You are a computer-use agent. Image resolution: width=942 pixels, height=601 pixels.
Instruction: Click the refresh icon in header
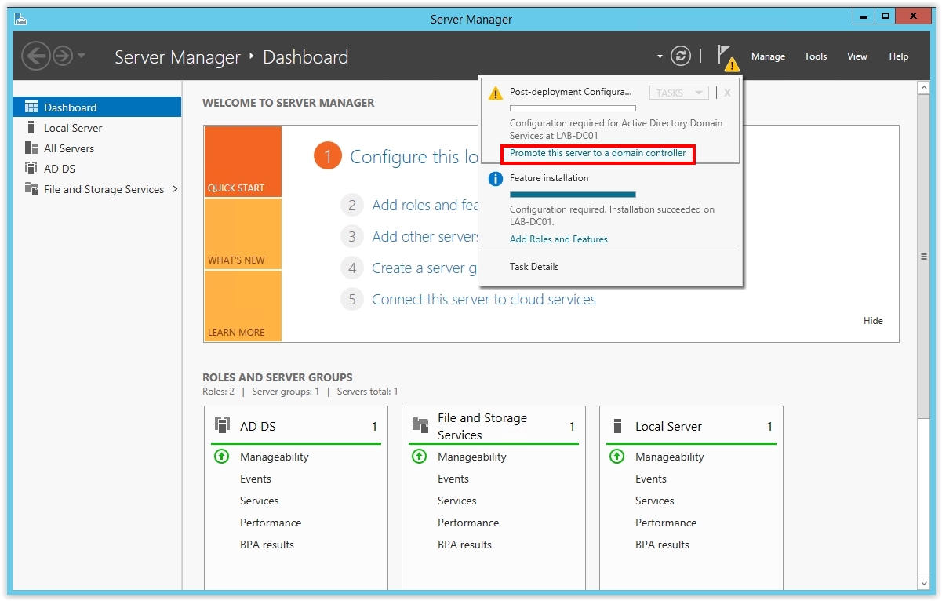pyautogui.click(x=681, y=56)
